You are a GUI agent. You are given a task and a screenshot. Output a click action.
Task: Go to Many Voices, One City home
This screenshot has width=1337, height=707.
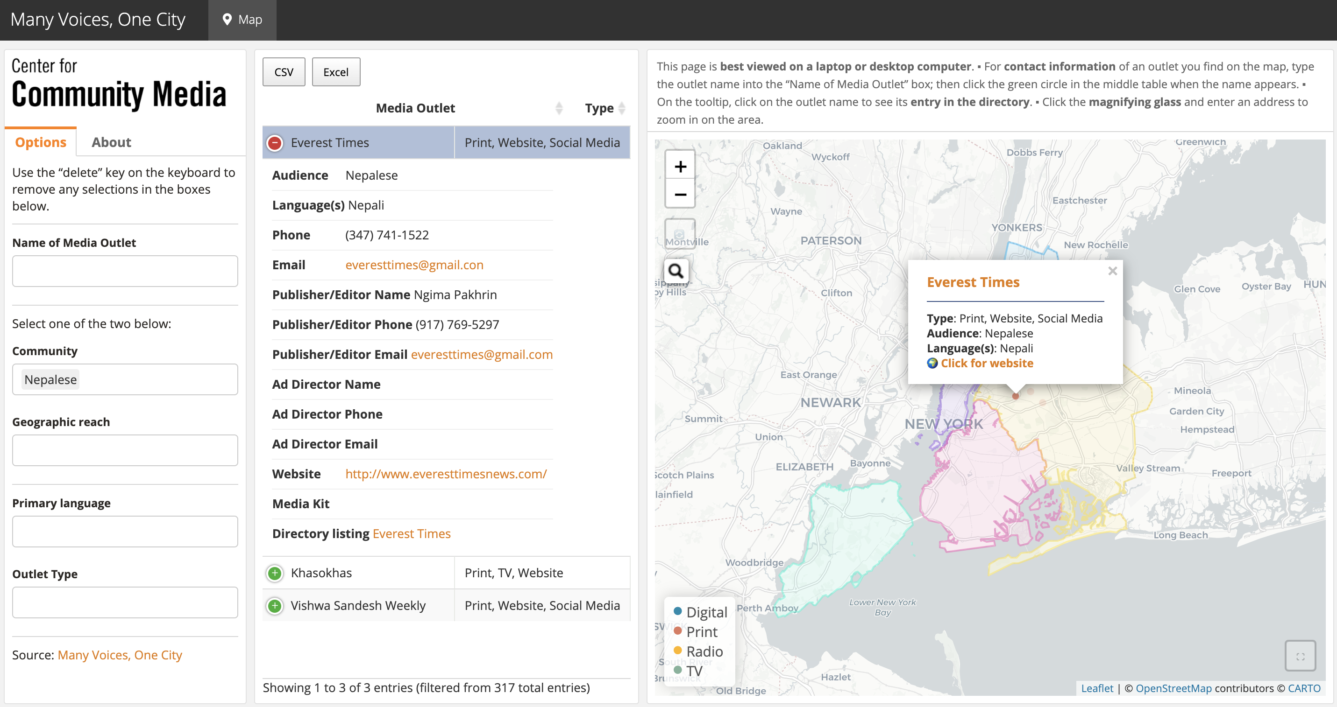click(x=98, y=20)
